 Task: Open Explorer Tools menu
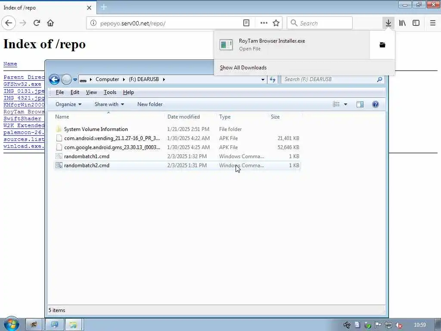point(110,92)
